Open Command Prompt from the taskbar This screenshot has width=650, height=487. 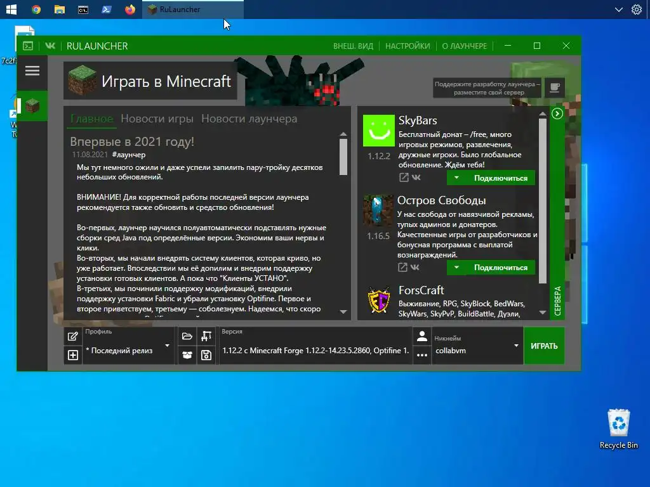pos(83,9)
